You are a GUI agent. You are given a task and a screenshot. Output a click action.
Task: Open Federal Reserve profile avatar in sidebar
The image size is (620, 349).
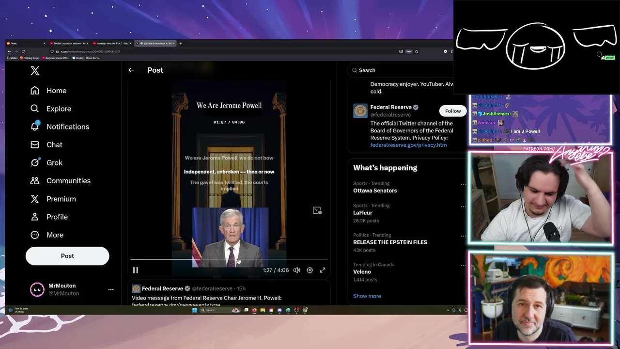coord(360,111)
